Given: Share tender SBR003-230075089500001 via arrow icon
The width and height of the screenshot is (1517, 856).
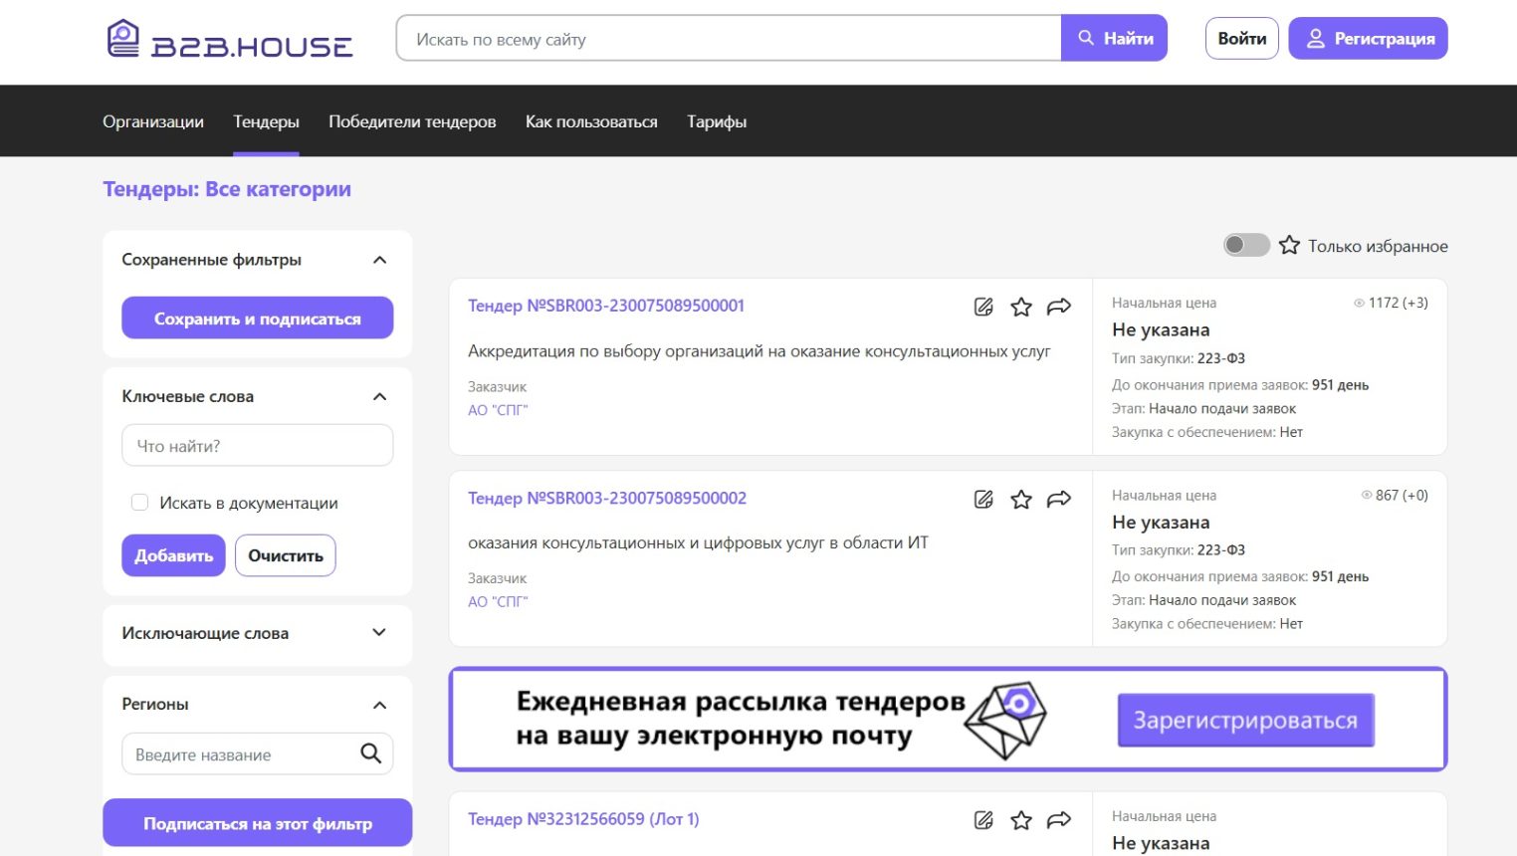Looking at the screenshot, I should tap(1059, 307).
